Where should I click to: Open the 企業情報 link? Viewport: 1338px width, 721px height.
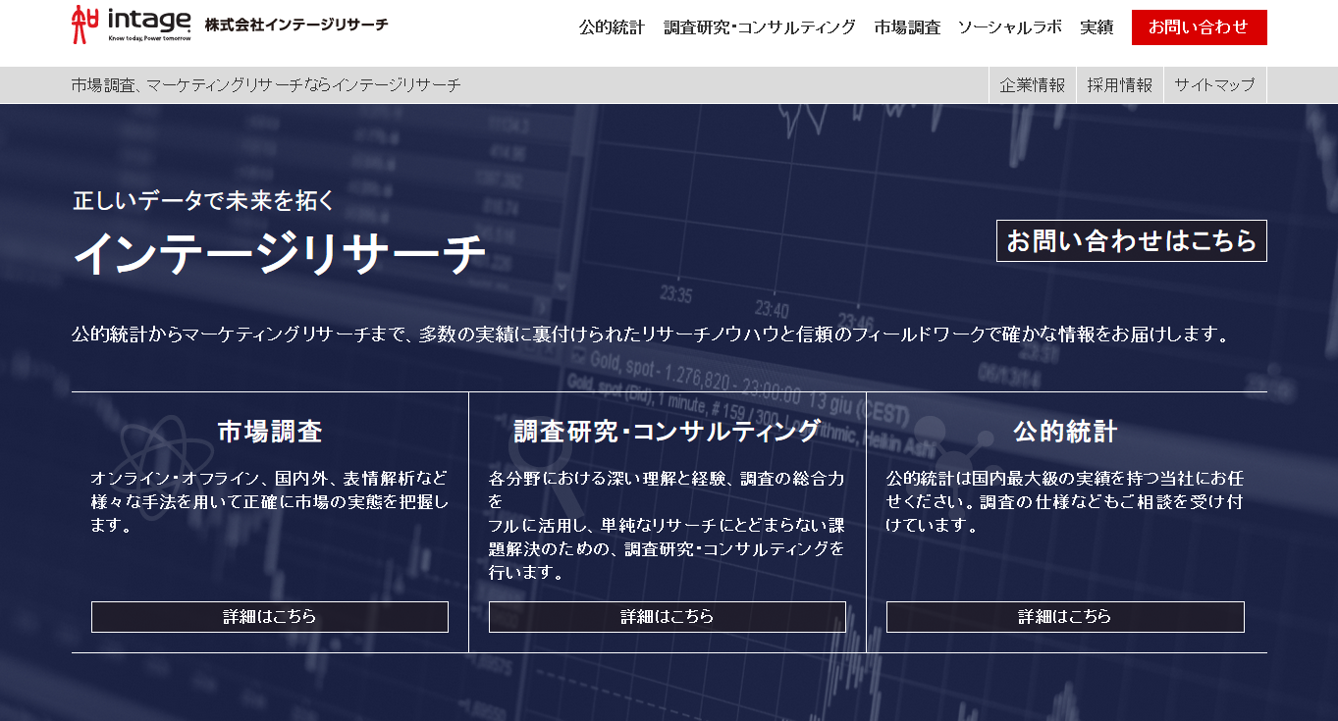click(x=1032, y=83)
